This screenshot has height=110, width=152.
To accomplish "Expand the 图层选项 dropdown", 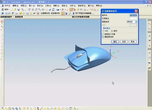I will point(136,22).
